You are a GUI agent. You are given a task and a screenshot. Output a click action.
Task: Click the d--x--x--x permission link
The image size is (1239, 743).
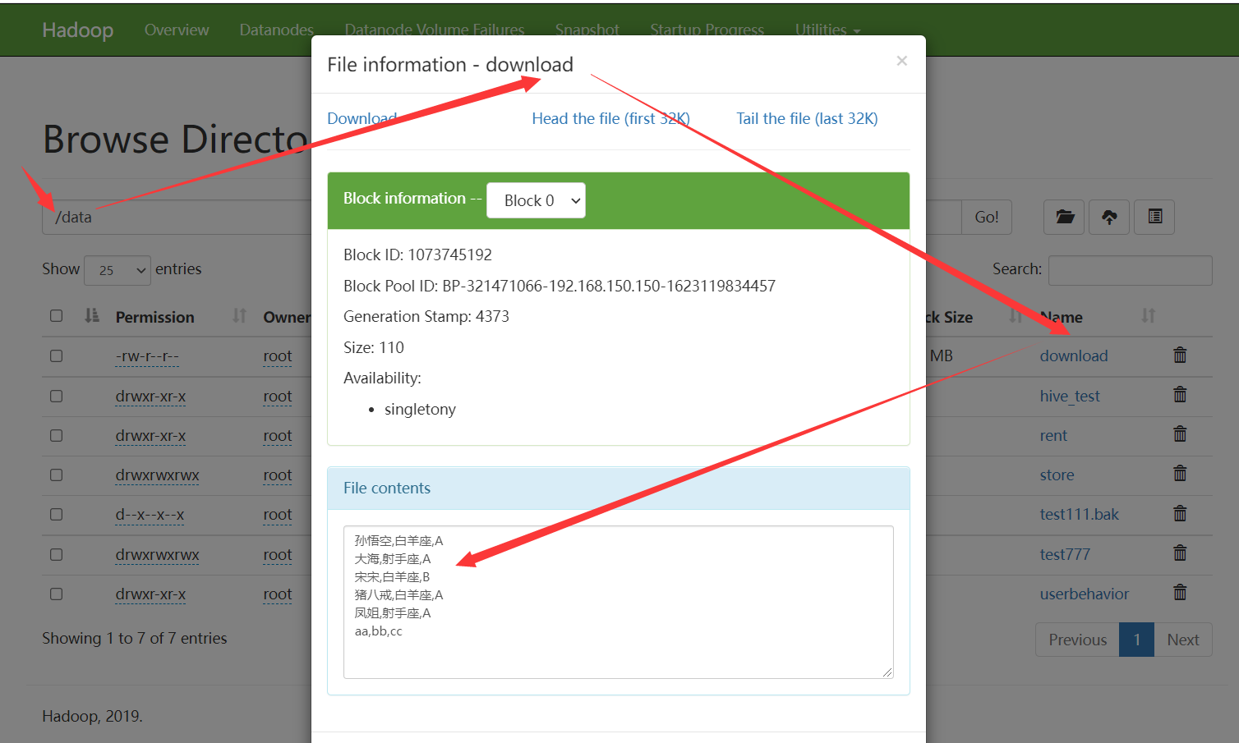[x=150, y=515]
